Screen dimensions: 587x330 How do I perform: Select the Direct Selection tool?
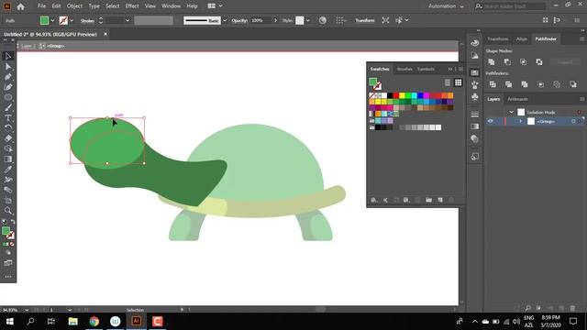point(8,67)
